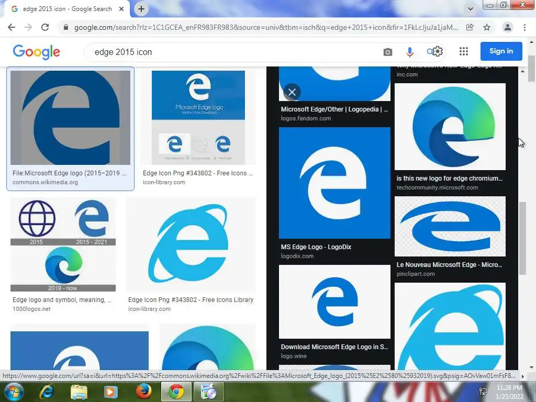The width and height of the screenshot is (536, 402).
Task: Click the site security padlock icon
Action: point(66,27)
